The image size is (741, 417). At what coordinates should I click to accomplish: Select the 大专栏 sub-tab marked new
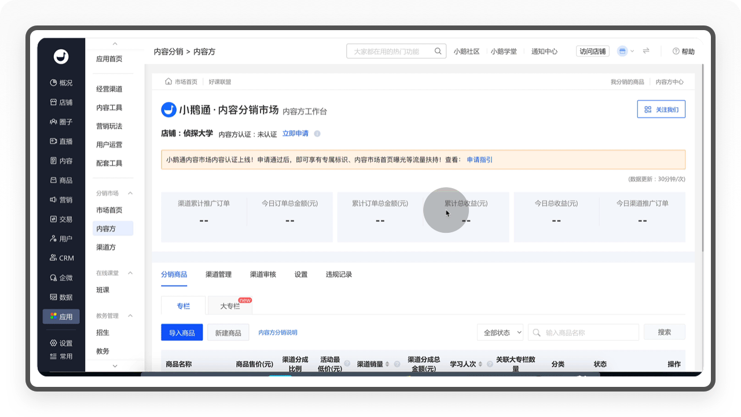coord(230,306)
